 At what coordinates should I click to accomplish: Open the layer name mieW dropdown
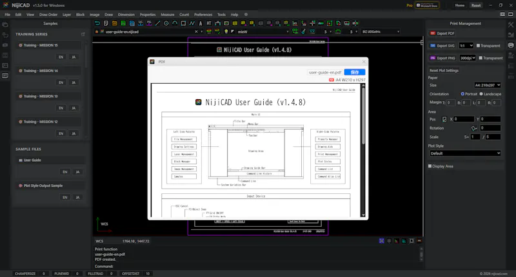pyautogui.click(x=263, y=32)
